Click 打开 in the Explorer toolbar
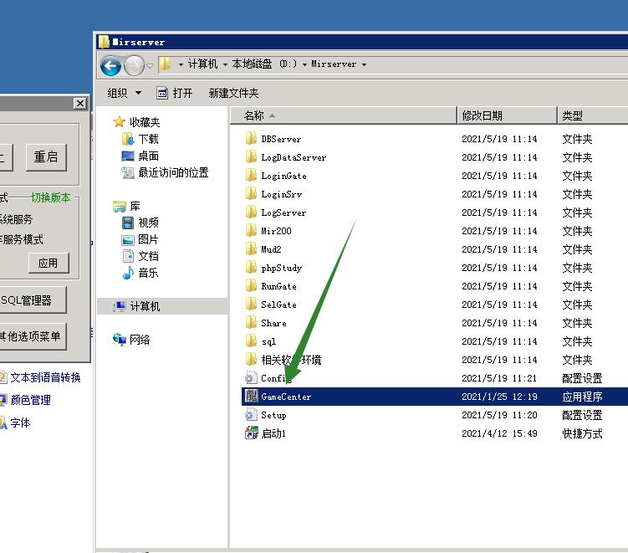 pyautogui.click(x=175, y=93)
